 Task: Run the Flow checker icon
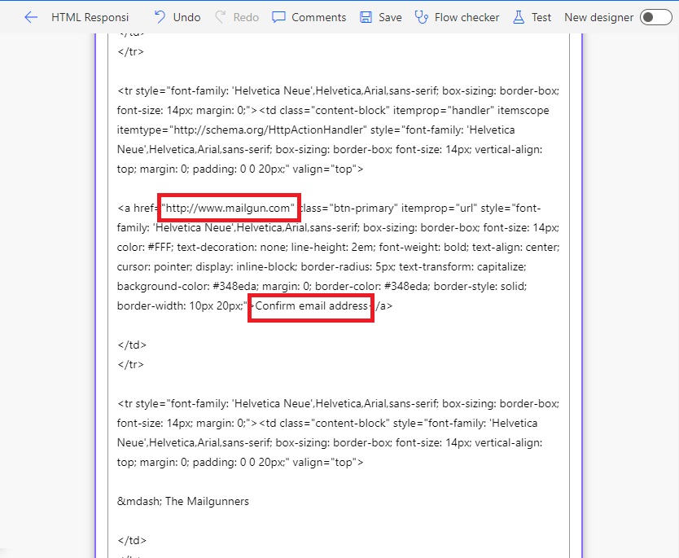422,16
